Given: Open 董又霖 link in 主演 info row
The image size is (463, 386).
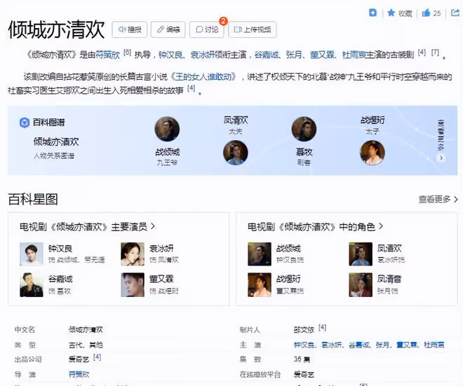Looking at the screenshot, I should (407, 345).
